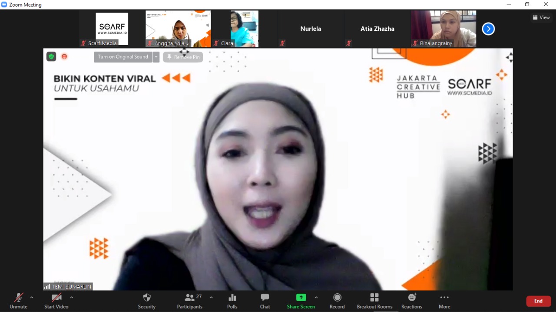Start Video with the camera toggle
Image resolution: width=556 pixels, height=312 pixels.
click(56, 301)
